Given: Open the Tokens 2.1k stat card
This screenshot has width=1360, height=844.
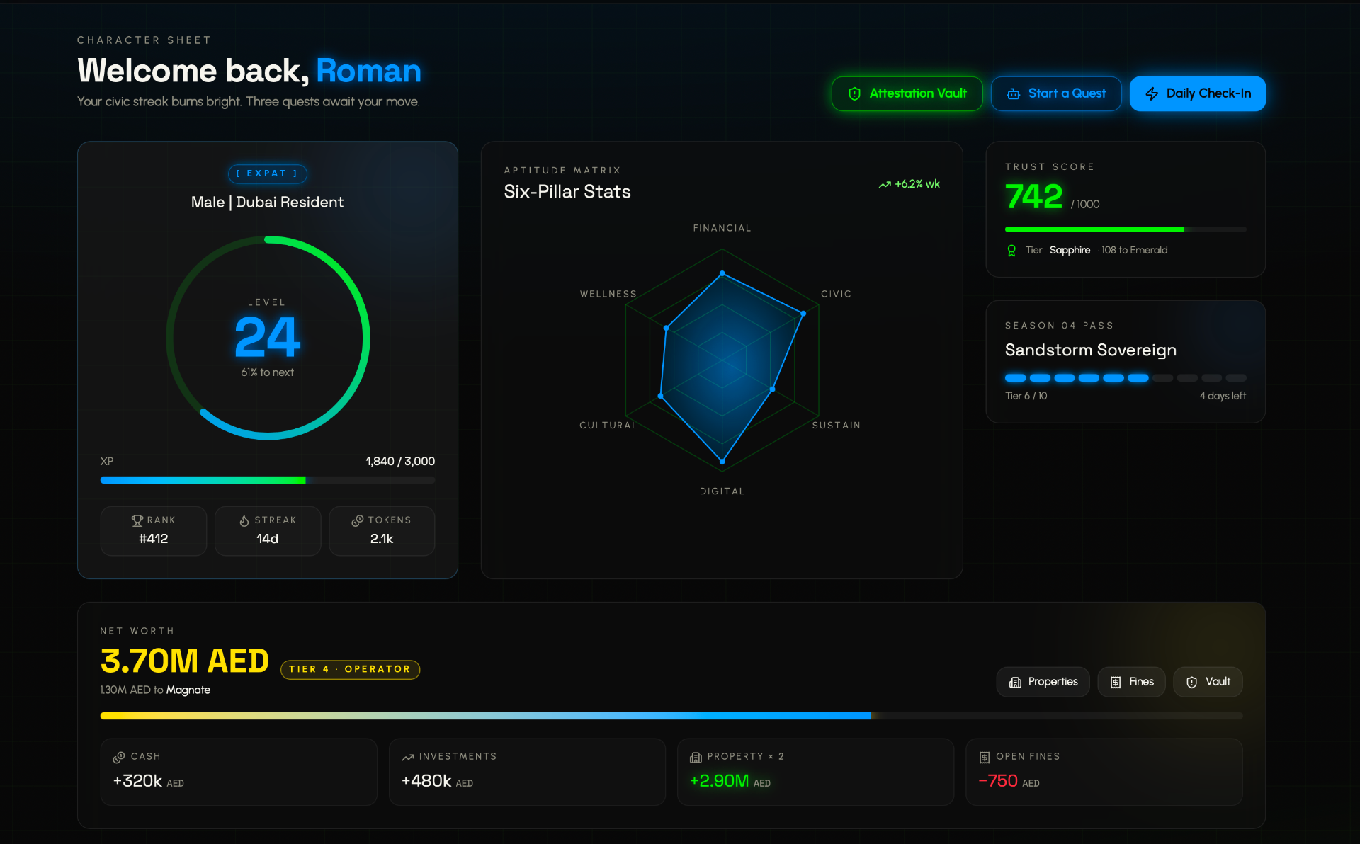Looking at the screenshot, I should coord(382,531).
